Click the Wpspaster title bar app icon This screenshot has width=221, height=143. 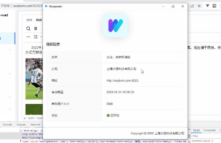46,6
